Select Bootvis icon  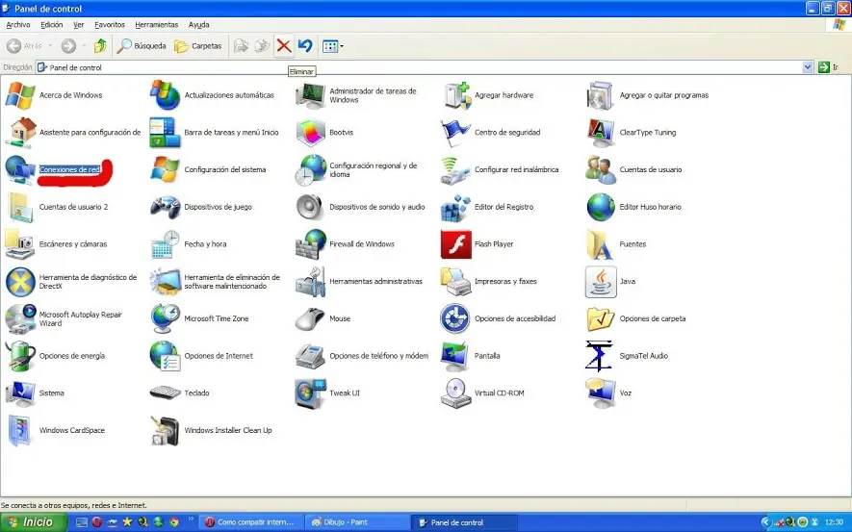tap(310, 133)
